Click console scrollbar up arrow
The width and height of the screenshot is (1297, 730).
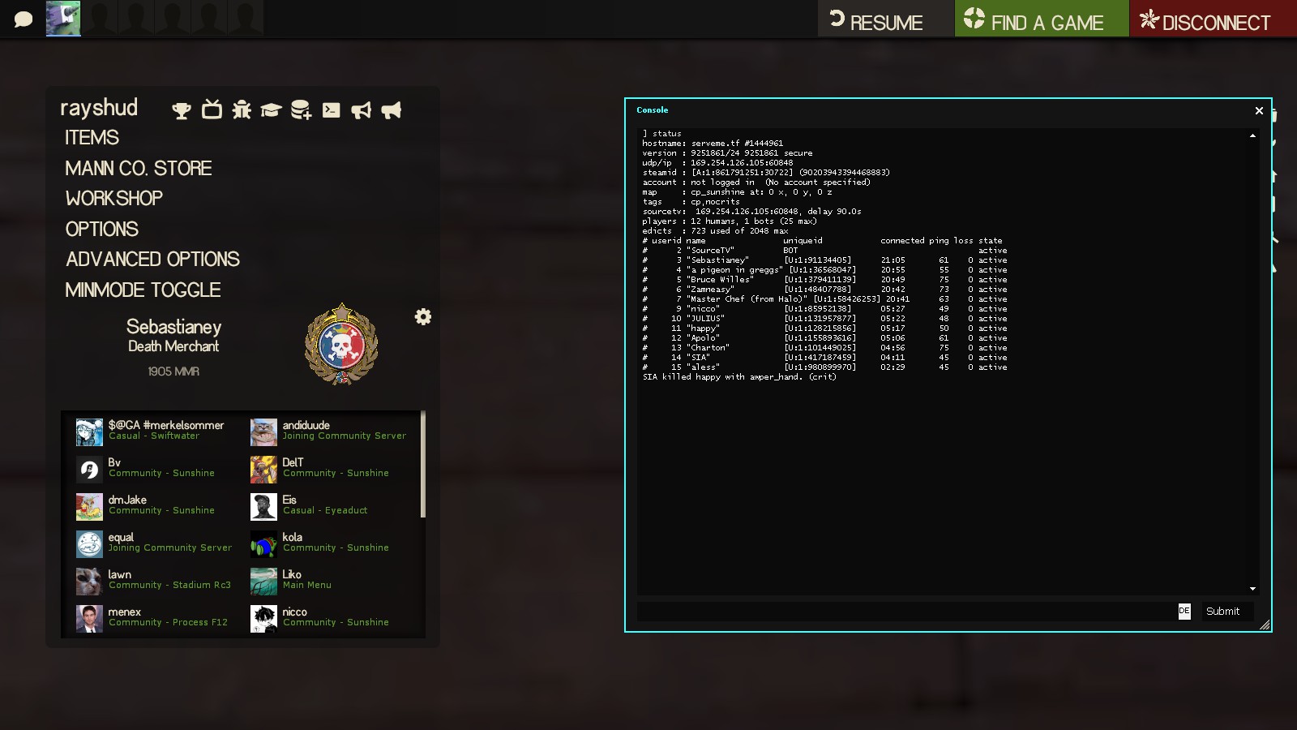(1252, 135)
